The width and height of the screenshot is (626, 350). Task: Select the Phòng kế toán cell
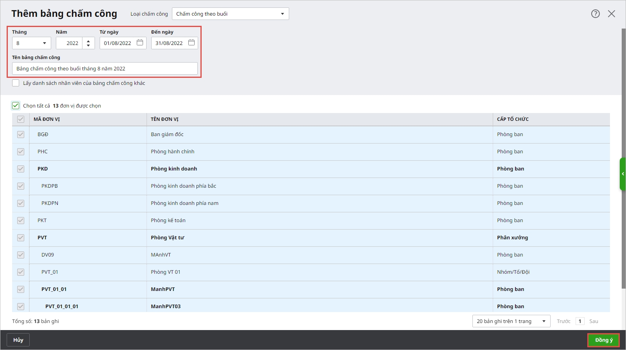[320, 221]
